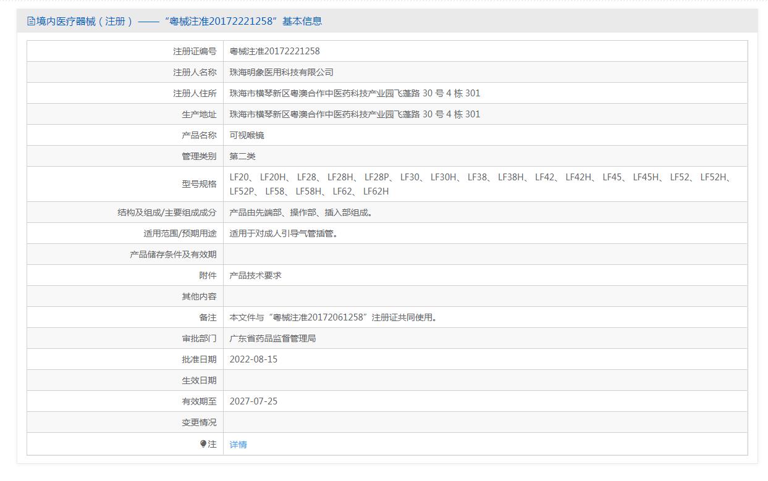768x481 pixels.
Task: Select the approval date 2022-08-15
Action: [253, 359]
